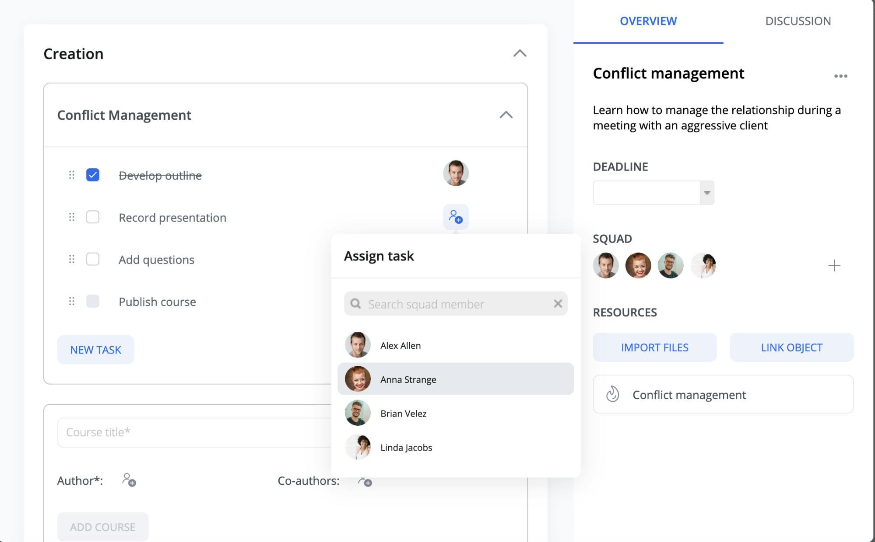The image size is (875, 542).
Task: Select the Overview tab
Action: click(x=648, y=21)
